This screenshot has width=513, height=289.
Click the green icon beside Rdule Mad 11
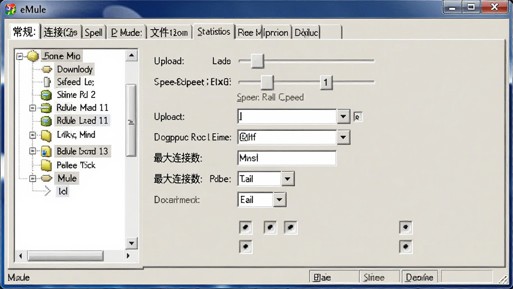click(46, 108)
